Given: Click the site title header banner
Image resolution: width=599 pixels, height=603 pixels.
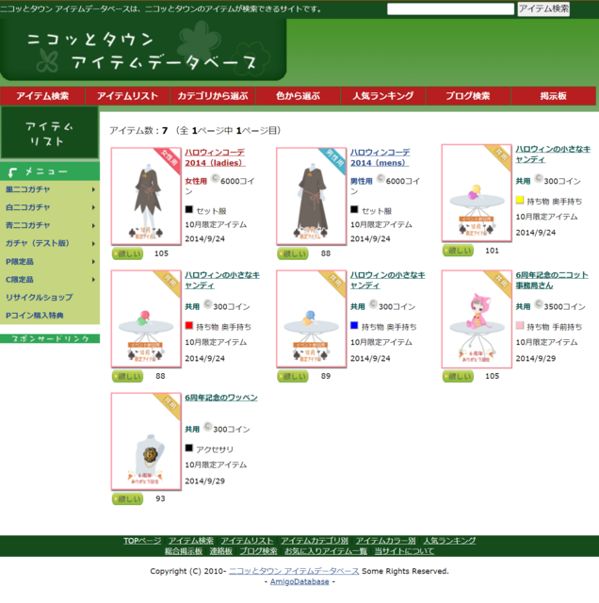Looking at the screenshot, I should 143,50.
